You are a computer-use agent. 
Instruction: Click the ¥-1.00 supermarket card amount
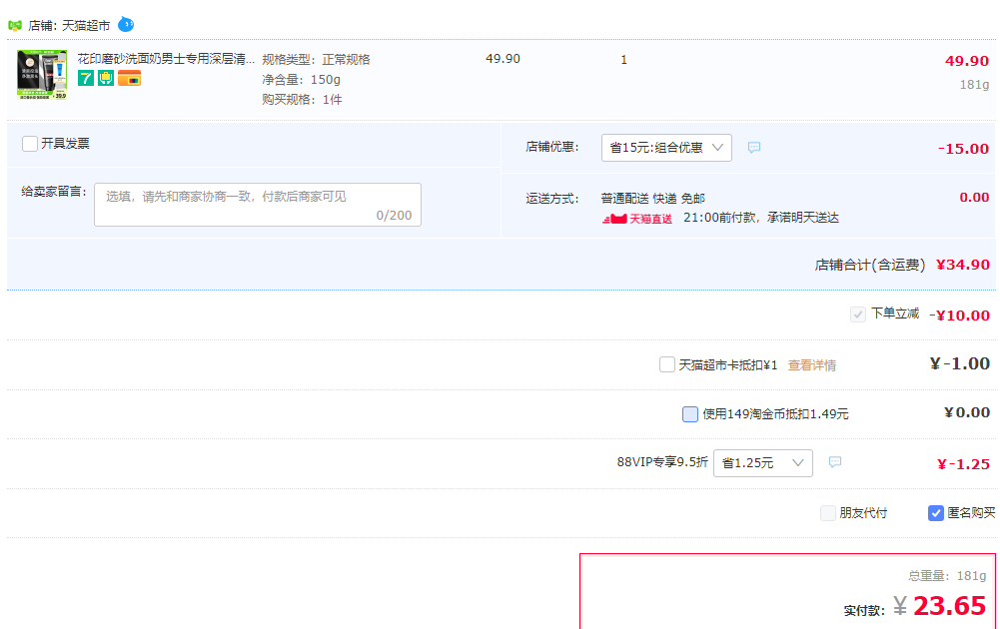[960, 363]
